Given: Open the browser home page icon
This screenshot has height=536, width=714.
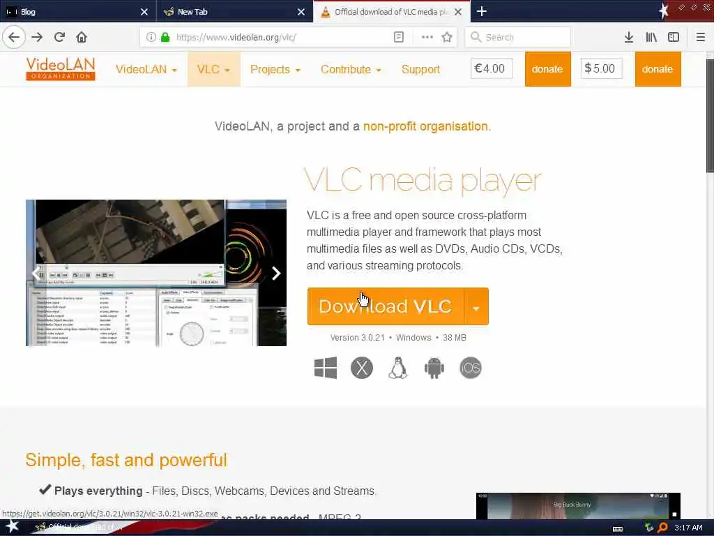Looking at the screenshot, I should point(82,37).
